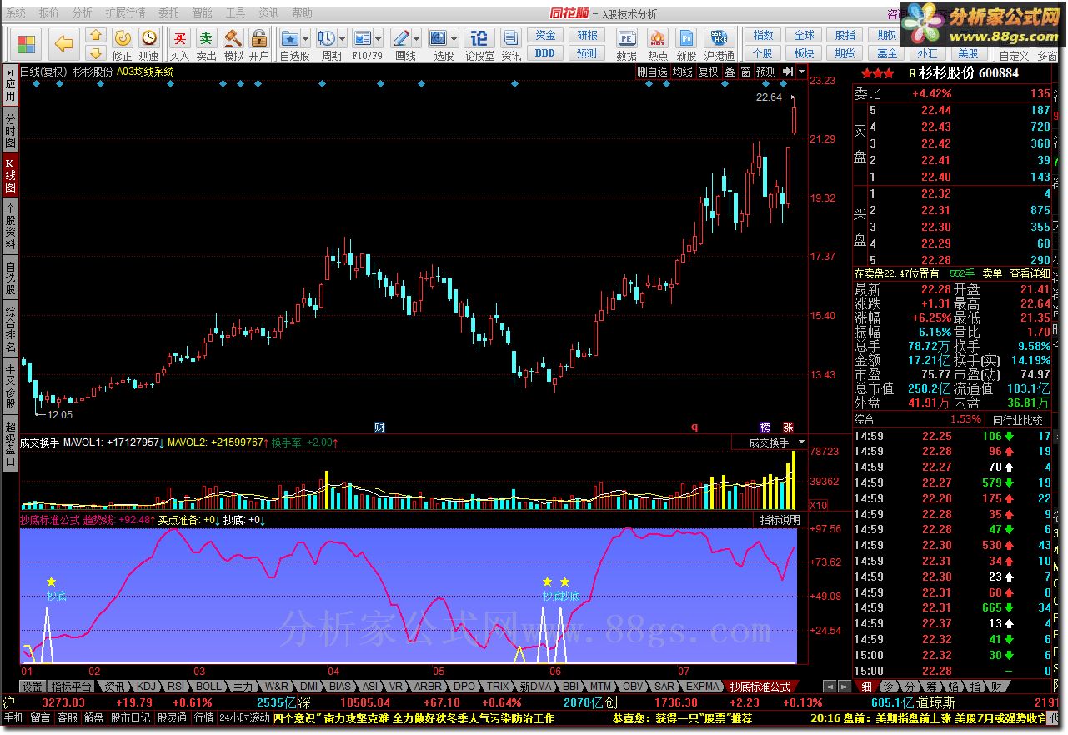Click the 榜 marker below the K-line chart
The image size is (1068, 735).
(x=766, y=427)
